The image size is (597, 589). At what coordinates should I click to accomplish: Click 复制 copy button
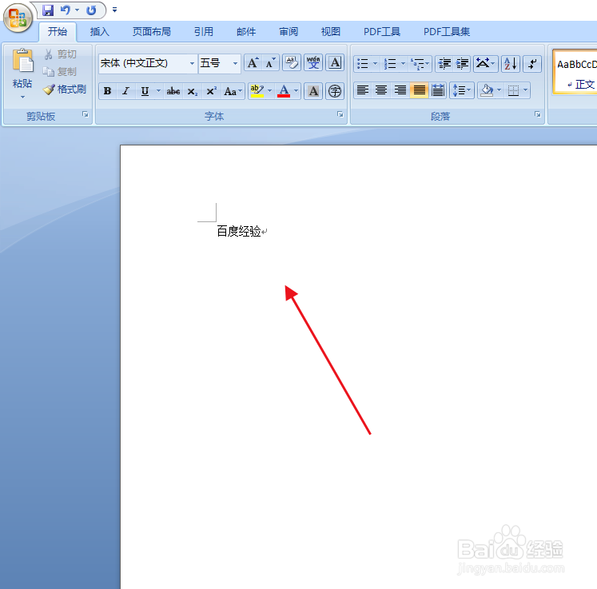[x=60, y=72]
